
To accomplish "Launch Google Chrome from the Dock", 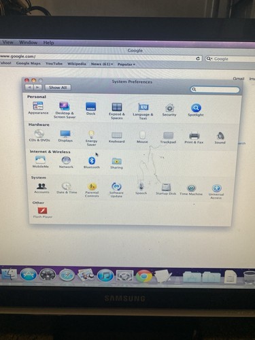I will click(x=143, y=275).
